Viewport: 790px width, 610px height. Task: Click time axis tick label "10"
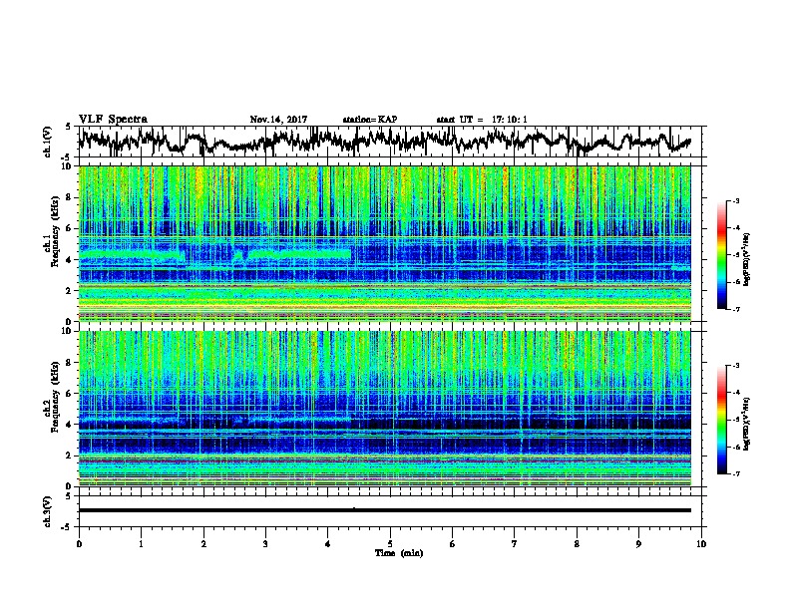[701, 544]
